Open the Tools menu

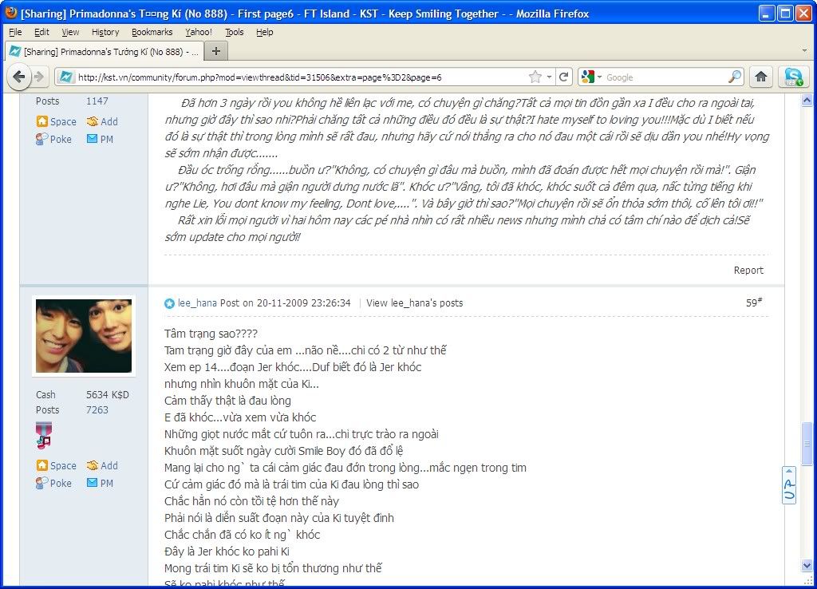click(x=235, y=32)
